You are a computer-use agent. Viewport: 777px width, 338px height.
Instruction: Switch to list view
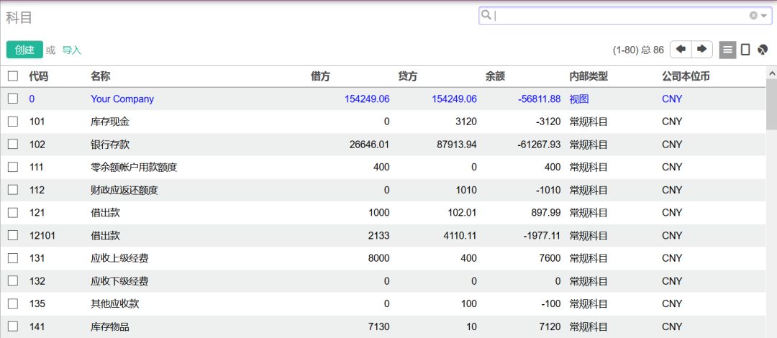(727, 50)
